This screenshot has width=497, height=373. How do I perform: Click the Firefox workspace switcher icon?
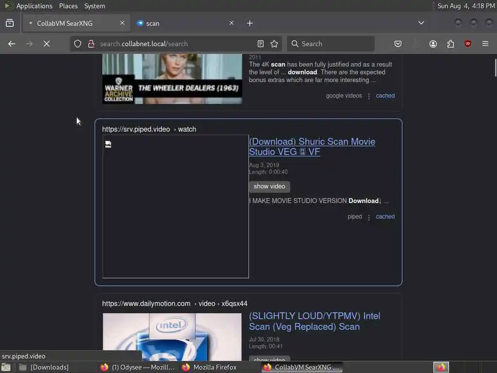click(x=441, y=367)
